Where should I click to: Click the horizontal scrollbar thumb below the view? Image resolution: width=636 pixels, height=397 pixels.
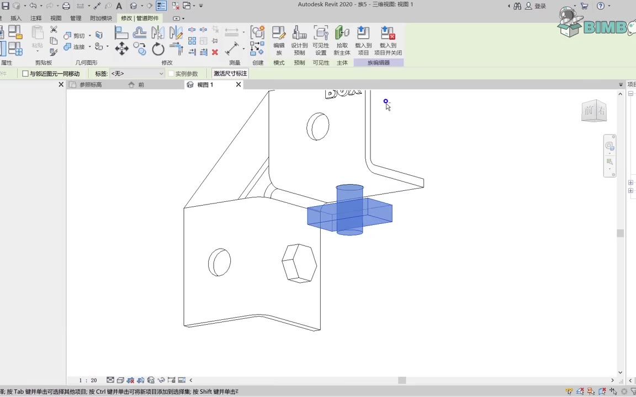click(x=402, y=380)
